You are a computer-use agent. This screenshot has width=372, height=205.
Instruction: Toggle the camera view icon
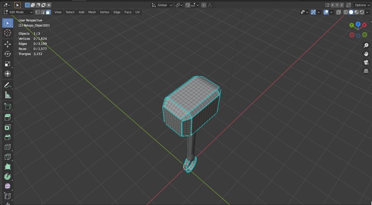click(x=366, y=62)
